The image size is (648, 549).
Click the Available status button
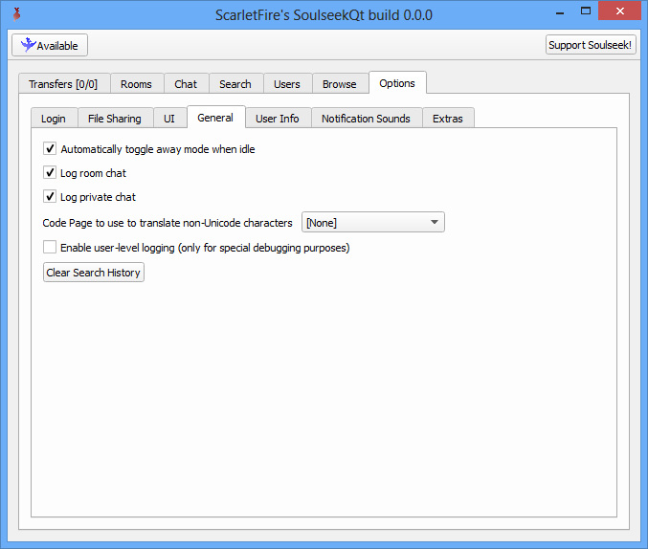[50, 45]
